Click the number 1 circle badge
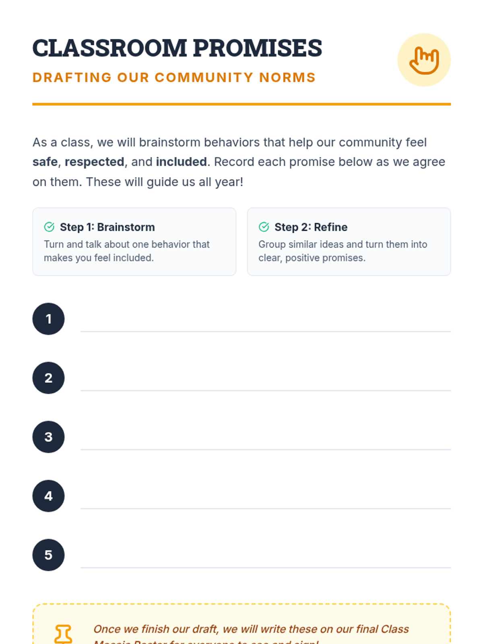Viewport: 483px width, 644px height. tap(48, 319)
